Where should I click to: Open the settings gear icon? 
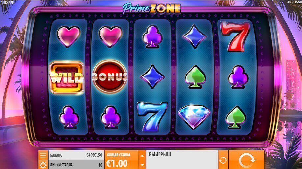tap(43, 165)
